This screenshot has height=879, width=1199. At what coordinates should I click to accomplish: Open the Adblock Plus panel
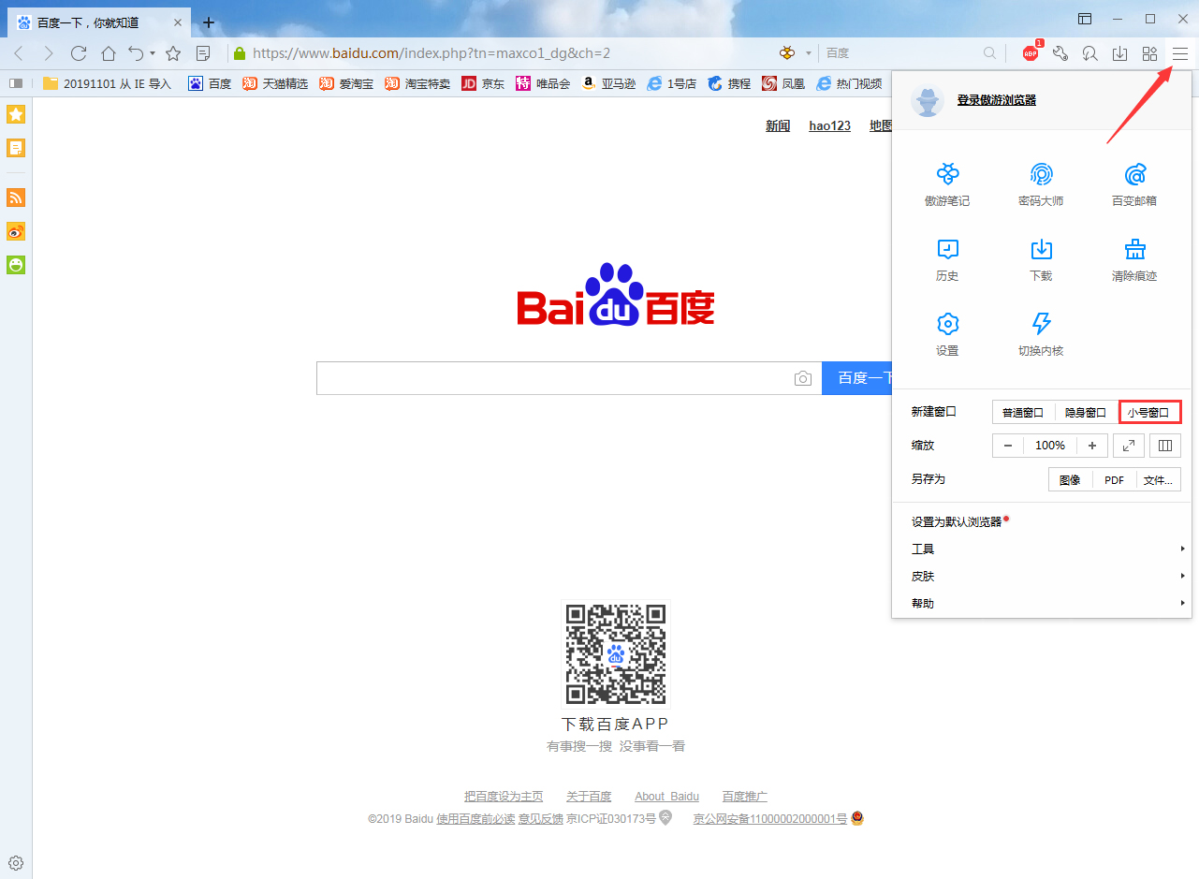click(x=1030, y=53)
